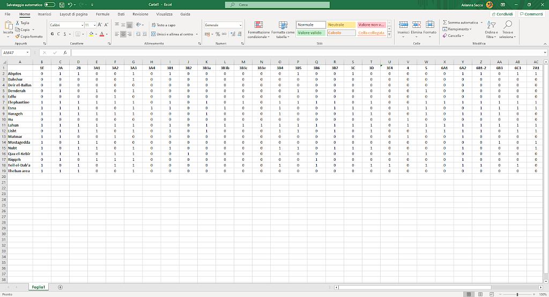This screenshot has height=297, width=549.
Task: Click the Incolla paste icon
Action: (8, 25)
